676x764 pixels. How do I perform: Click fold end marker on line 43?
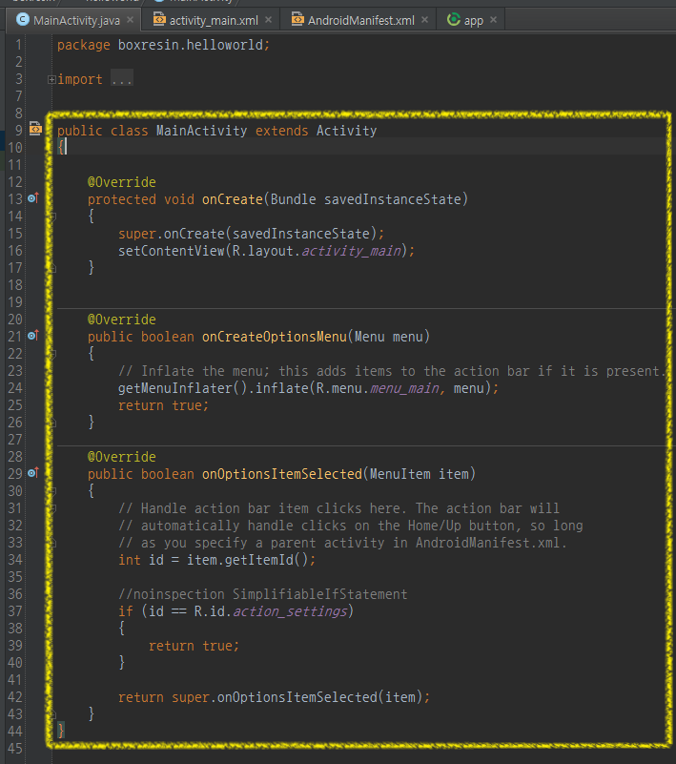click(x=52, y=714)
